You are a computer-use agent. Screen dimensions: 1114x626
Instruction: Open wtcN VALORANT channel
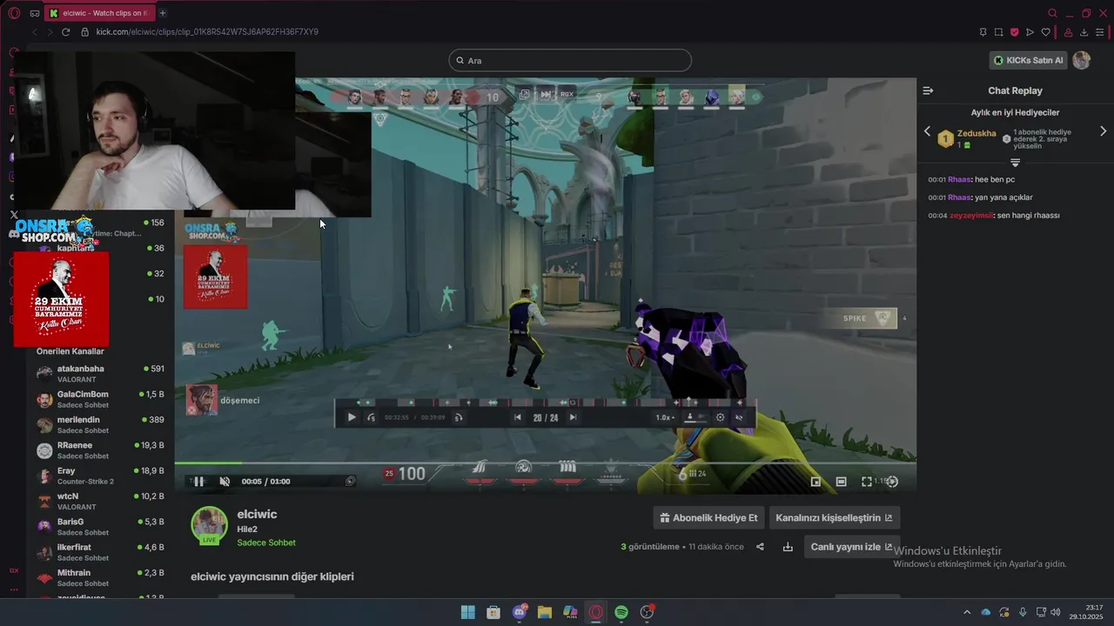[x=100, y=501]
